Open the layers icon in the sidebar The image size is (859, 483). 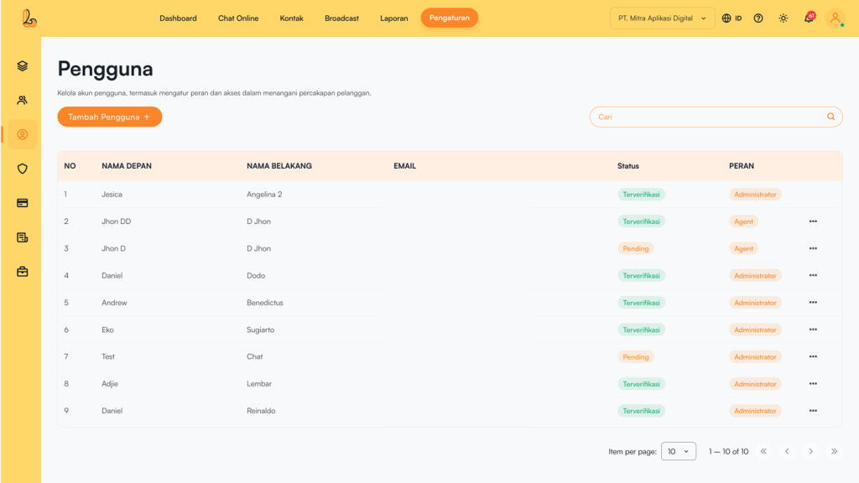(x=23, y=66)
